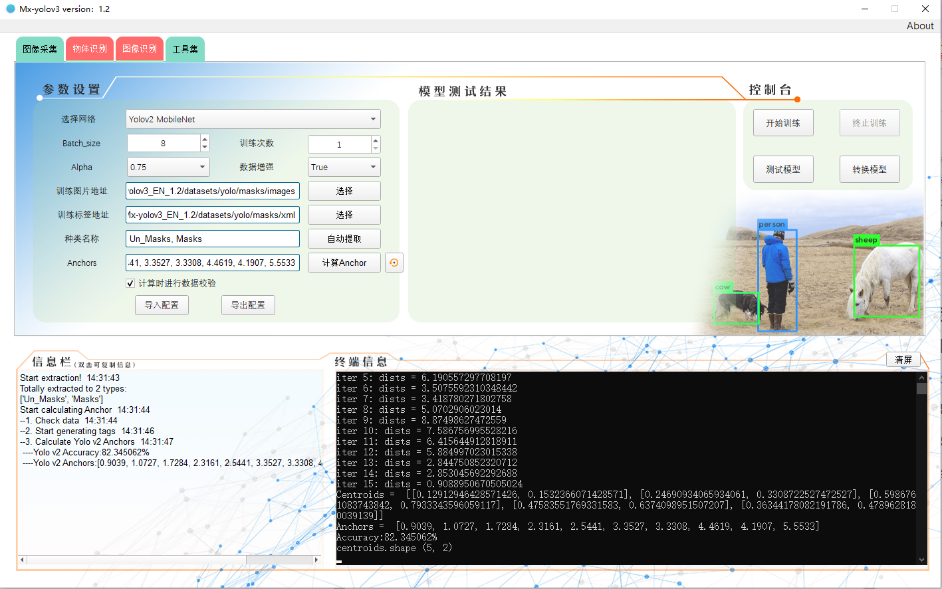The width and height of the screenshot is (942, 589).
Task: Switch to the 图像采集 tab
Action: 40,49
